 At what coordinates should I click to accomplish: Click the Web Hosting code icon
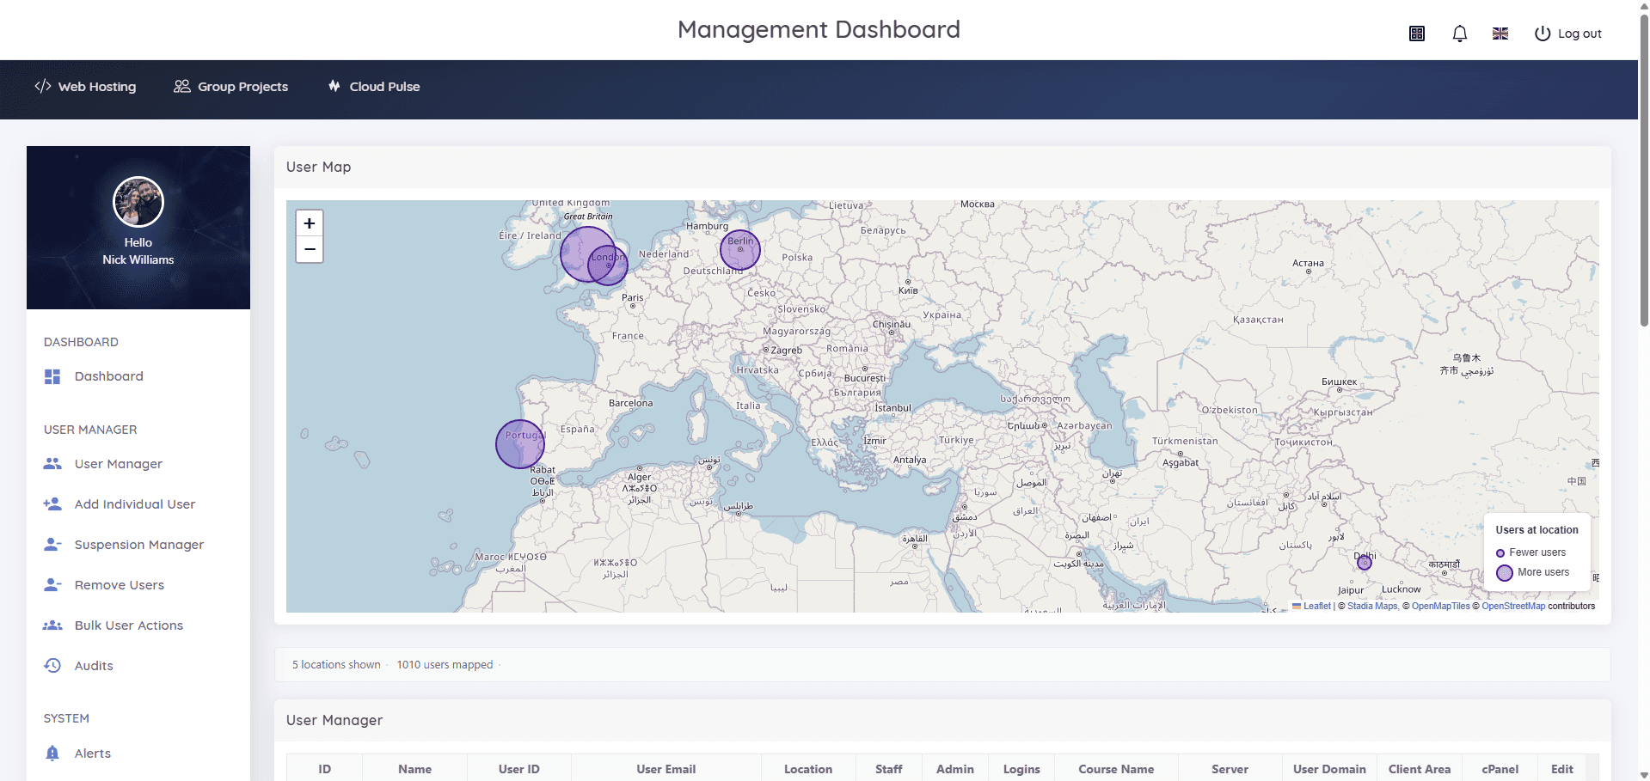point(42,86)
